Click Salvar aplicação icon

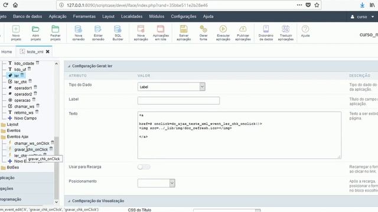click(184, 33)
